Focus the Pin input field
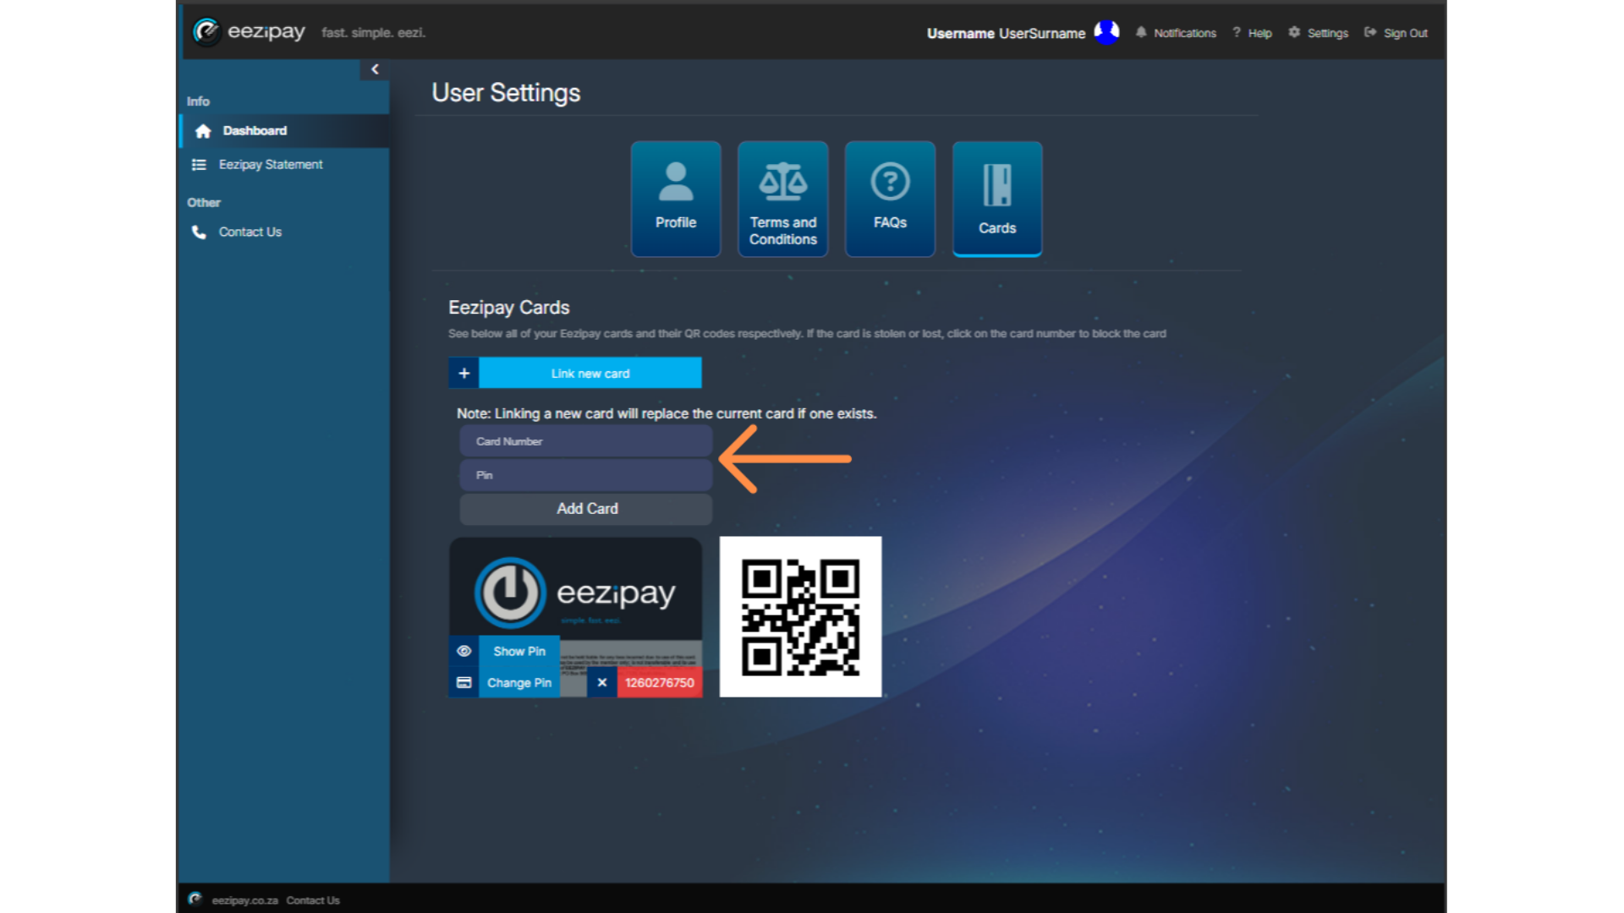Image resolution: width=1624 pixels, height=913 pixels. point(586,475)
